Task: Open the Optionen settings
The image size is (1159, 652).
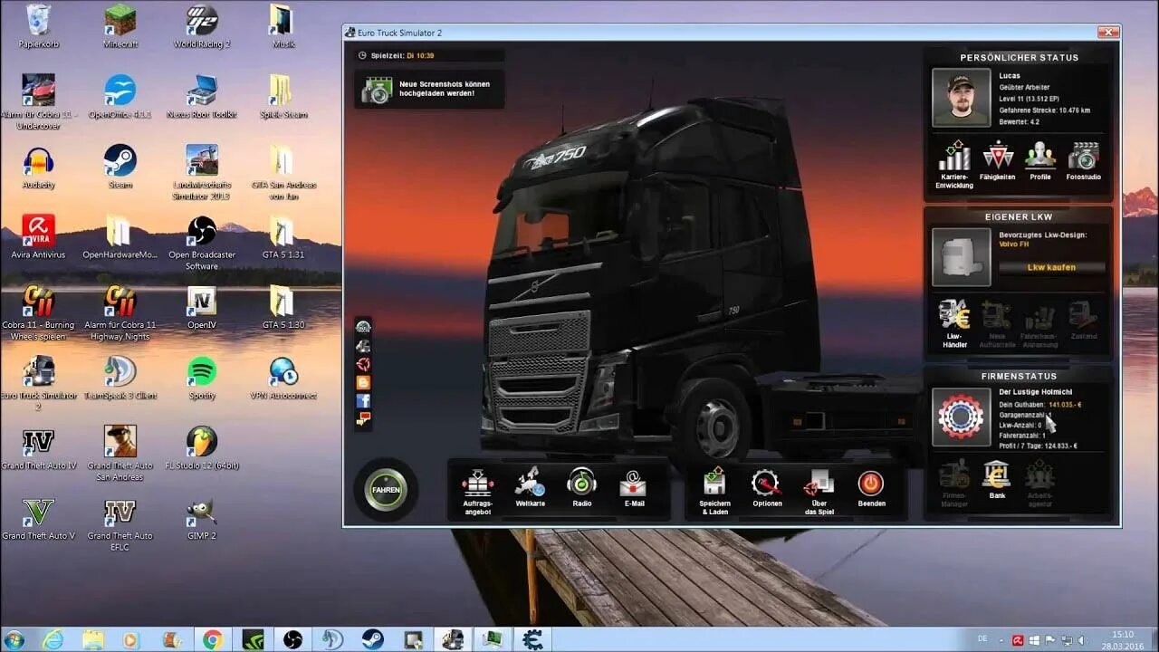Action: click(x=767, y=489)
